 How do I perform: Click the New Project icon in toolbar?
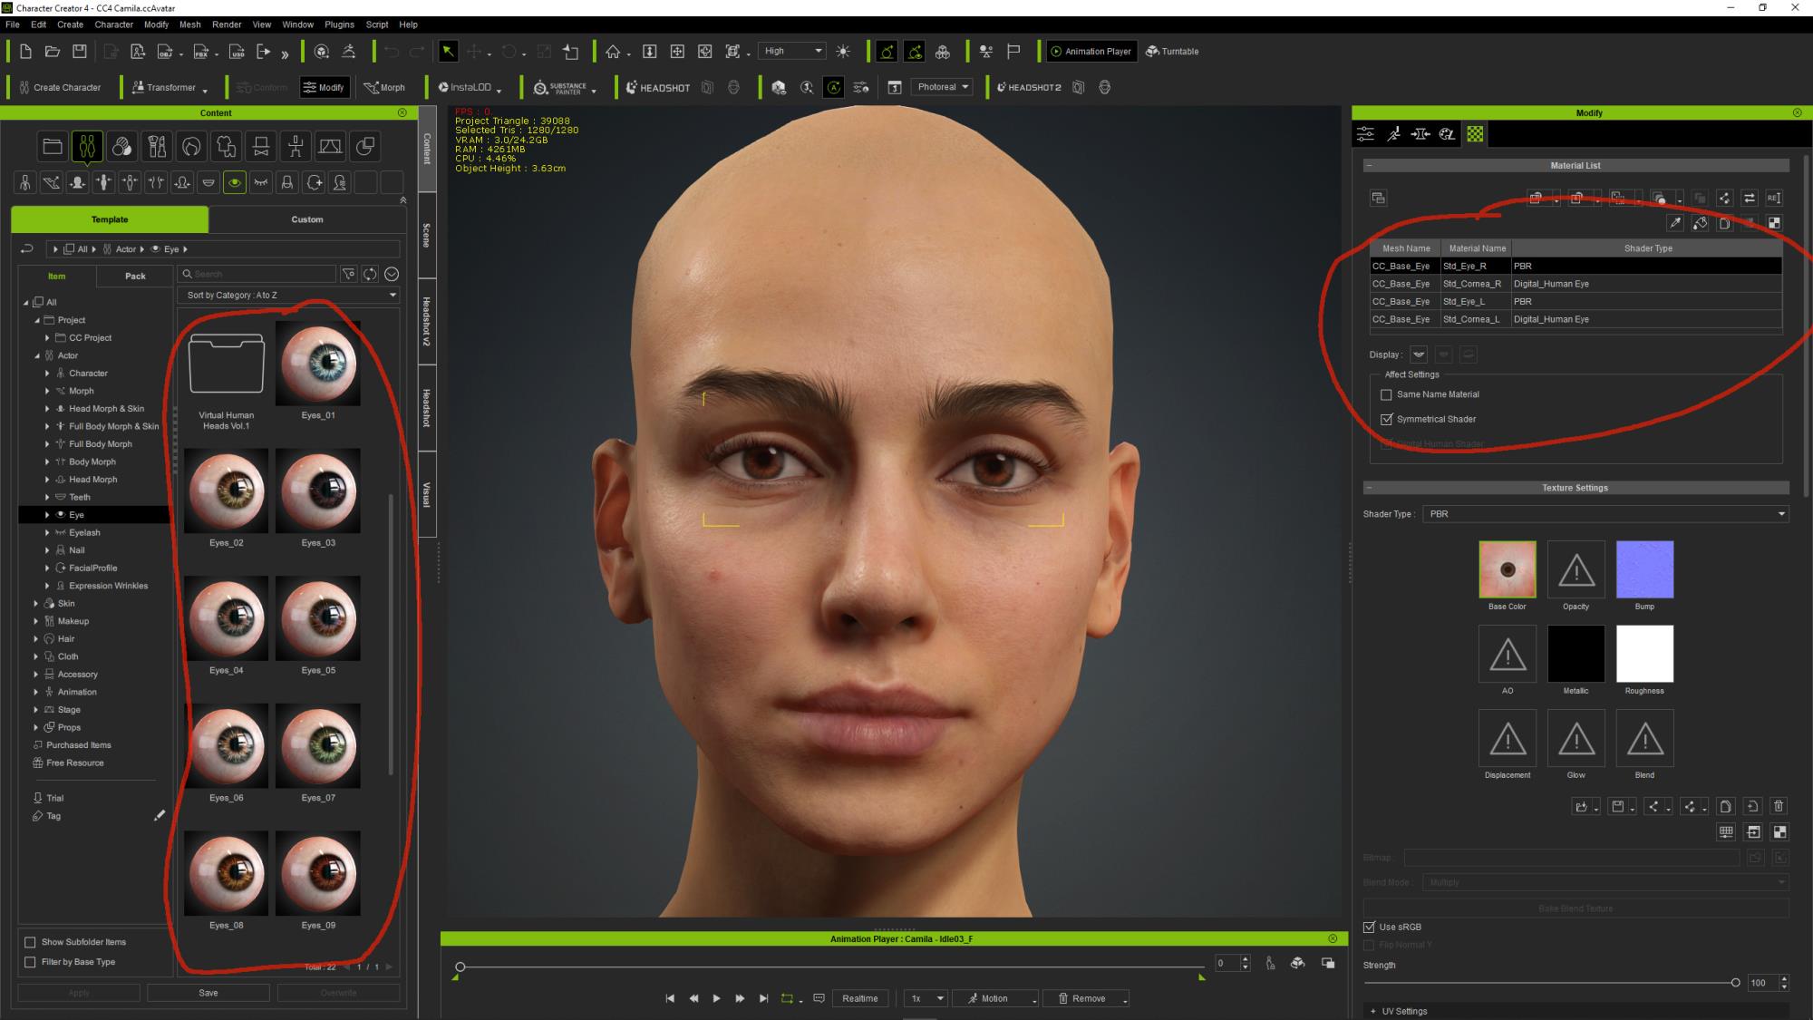tap(25, 52)
